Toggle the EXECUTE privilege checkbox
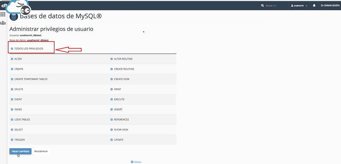 [x=112, y=99]
